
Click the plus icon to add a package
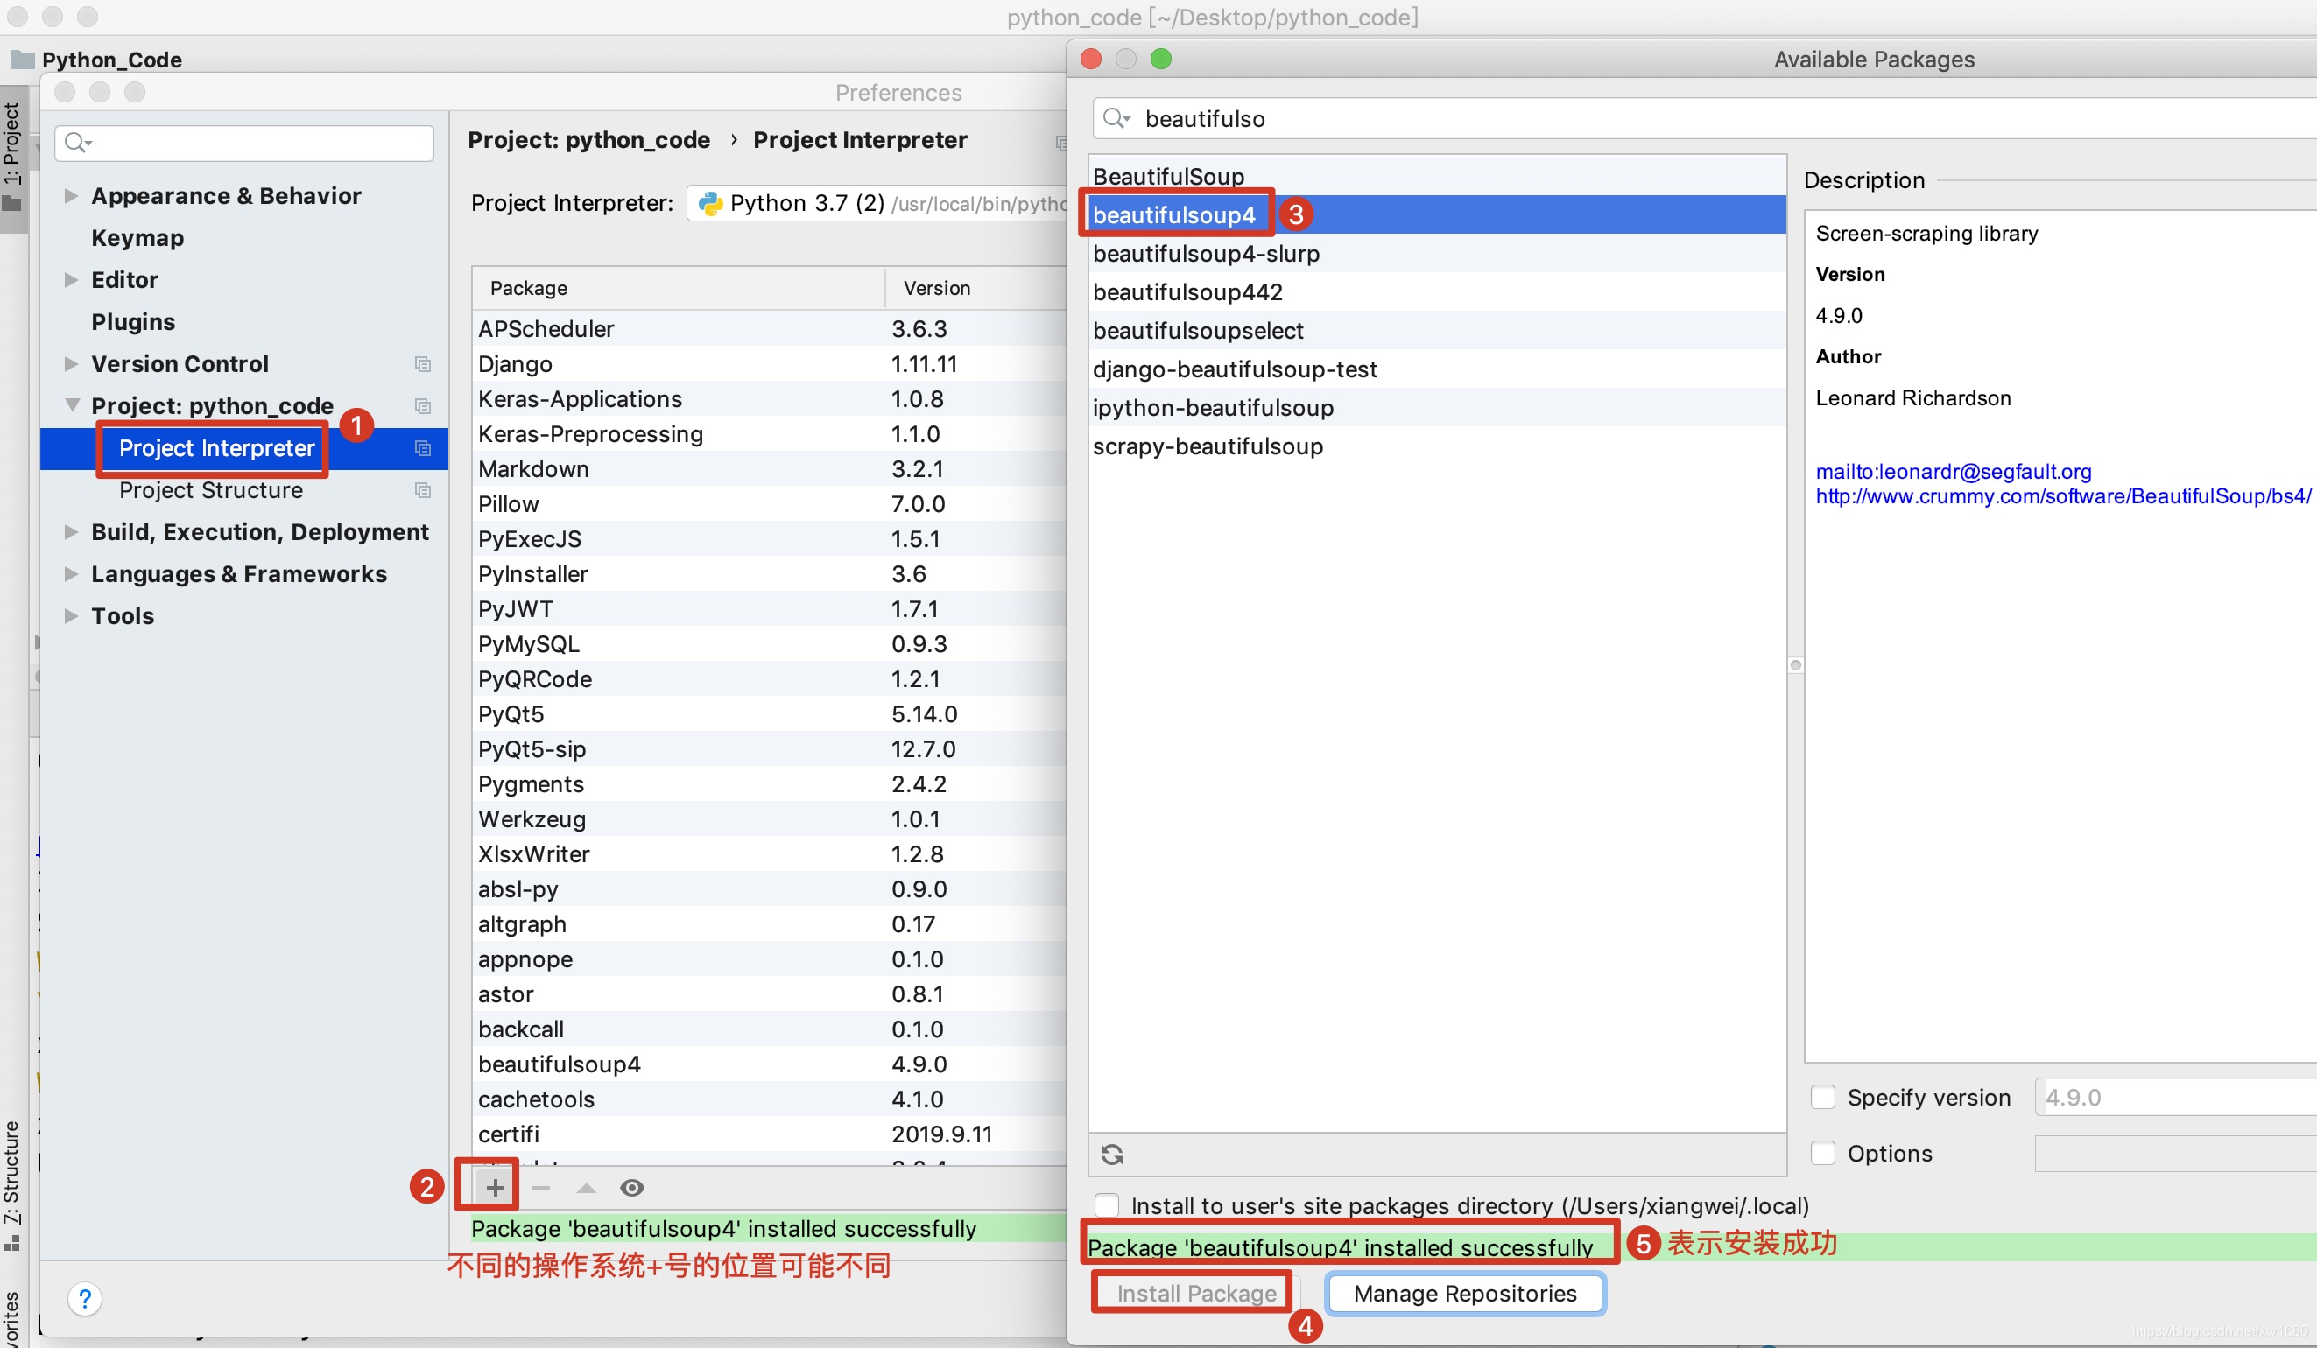tap(495, 1187)
